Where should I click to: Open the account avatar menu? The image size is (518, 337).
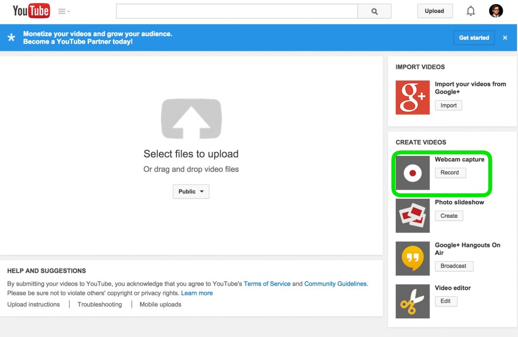pyautogui.click(x=496, y=11)
